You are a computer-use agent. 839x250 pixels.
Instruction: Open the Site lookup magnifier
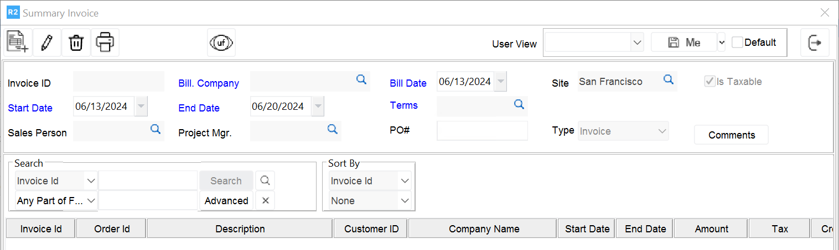click(x=669, y=80)
